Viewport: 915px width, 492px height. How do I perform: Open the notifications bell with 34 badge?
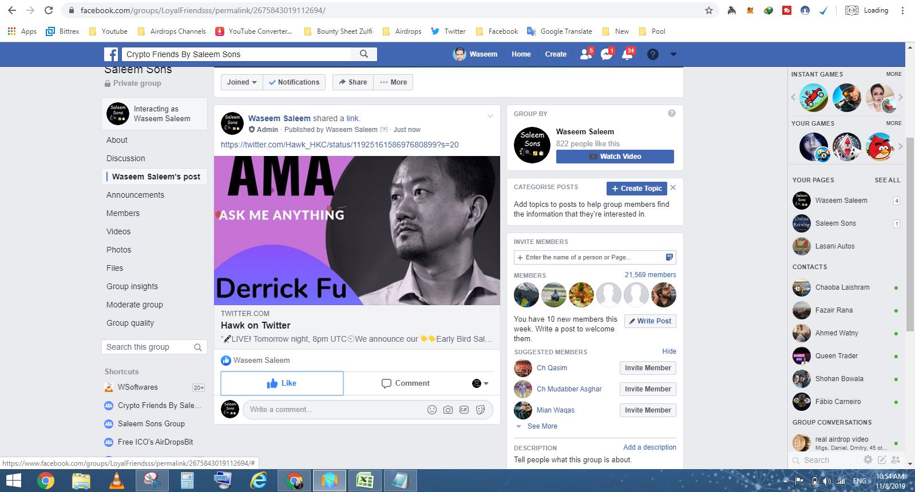click(x=627, y=54)
